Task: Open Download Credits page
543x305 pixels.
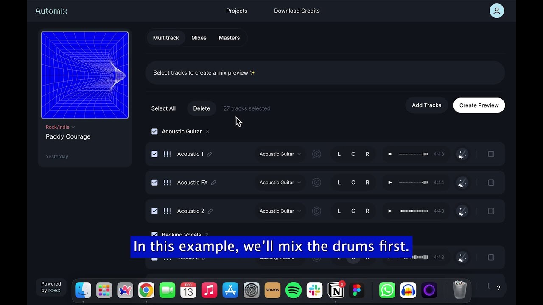Action: tap(297, 11)
